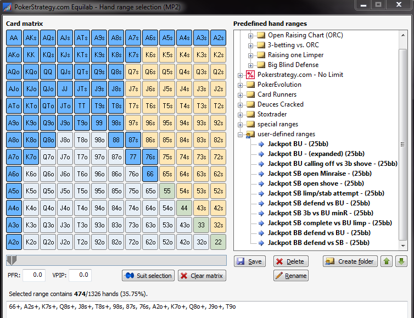Click the predefined ranges scrollbar thumb

click(x=403, y=144)
